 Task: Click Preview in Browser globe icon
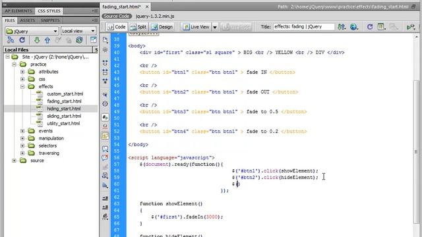[354, 26]
